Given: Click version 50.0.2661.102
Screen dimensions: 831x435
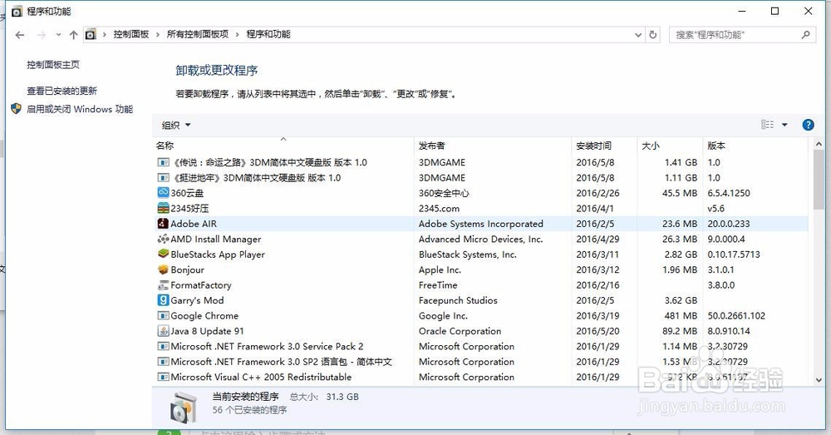Looking at the screenshot, I should click(736, 315).
